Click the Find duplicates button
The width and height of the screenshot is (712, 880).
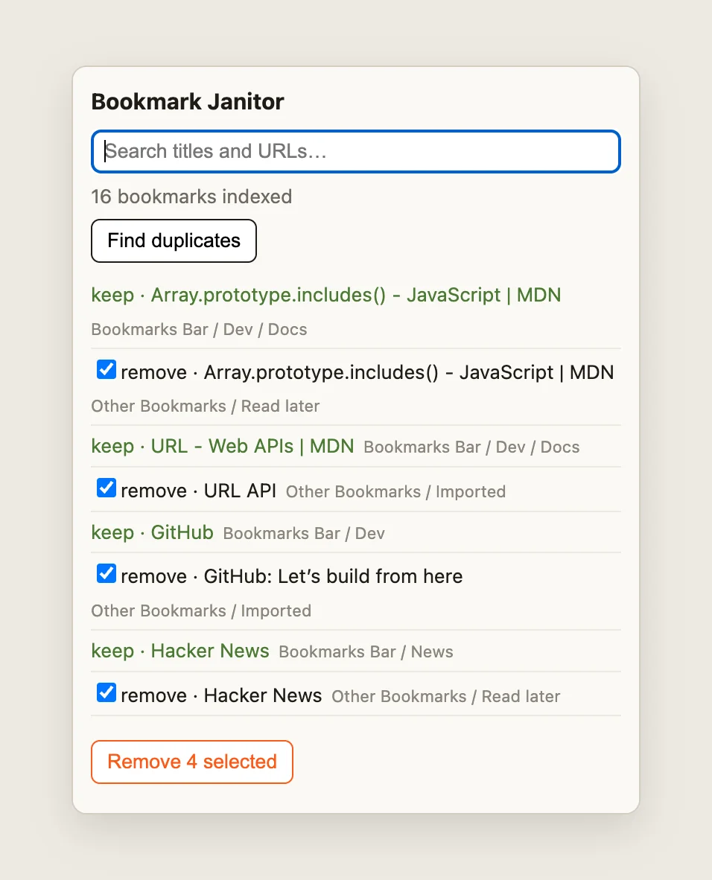174,240
